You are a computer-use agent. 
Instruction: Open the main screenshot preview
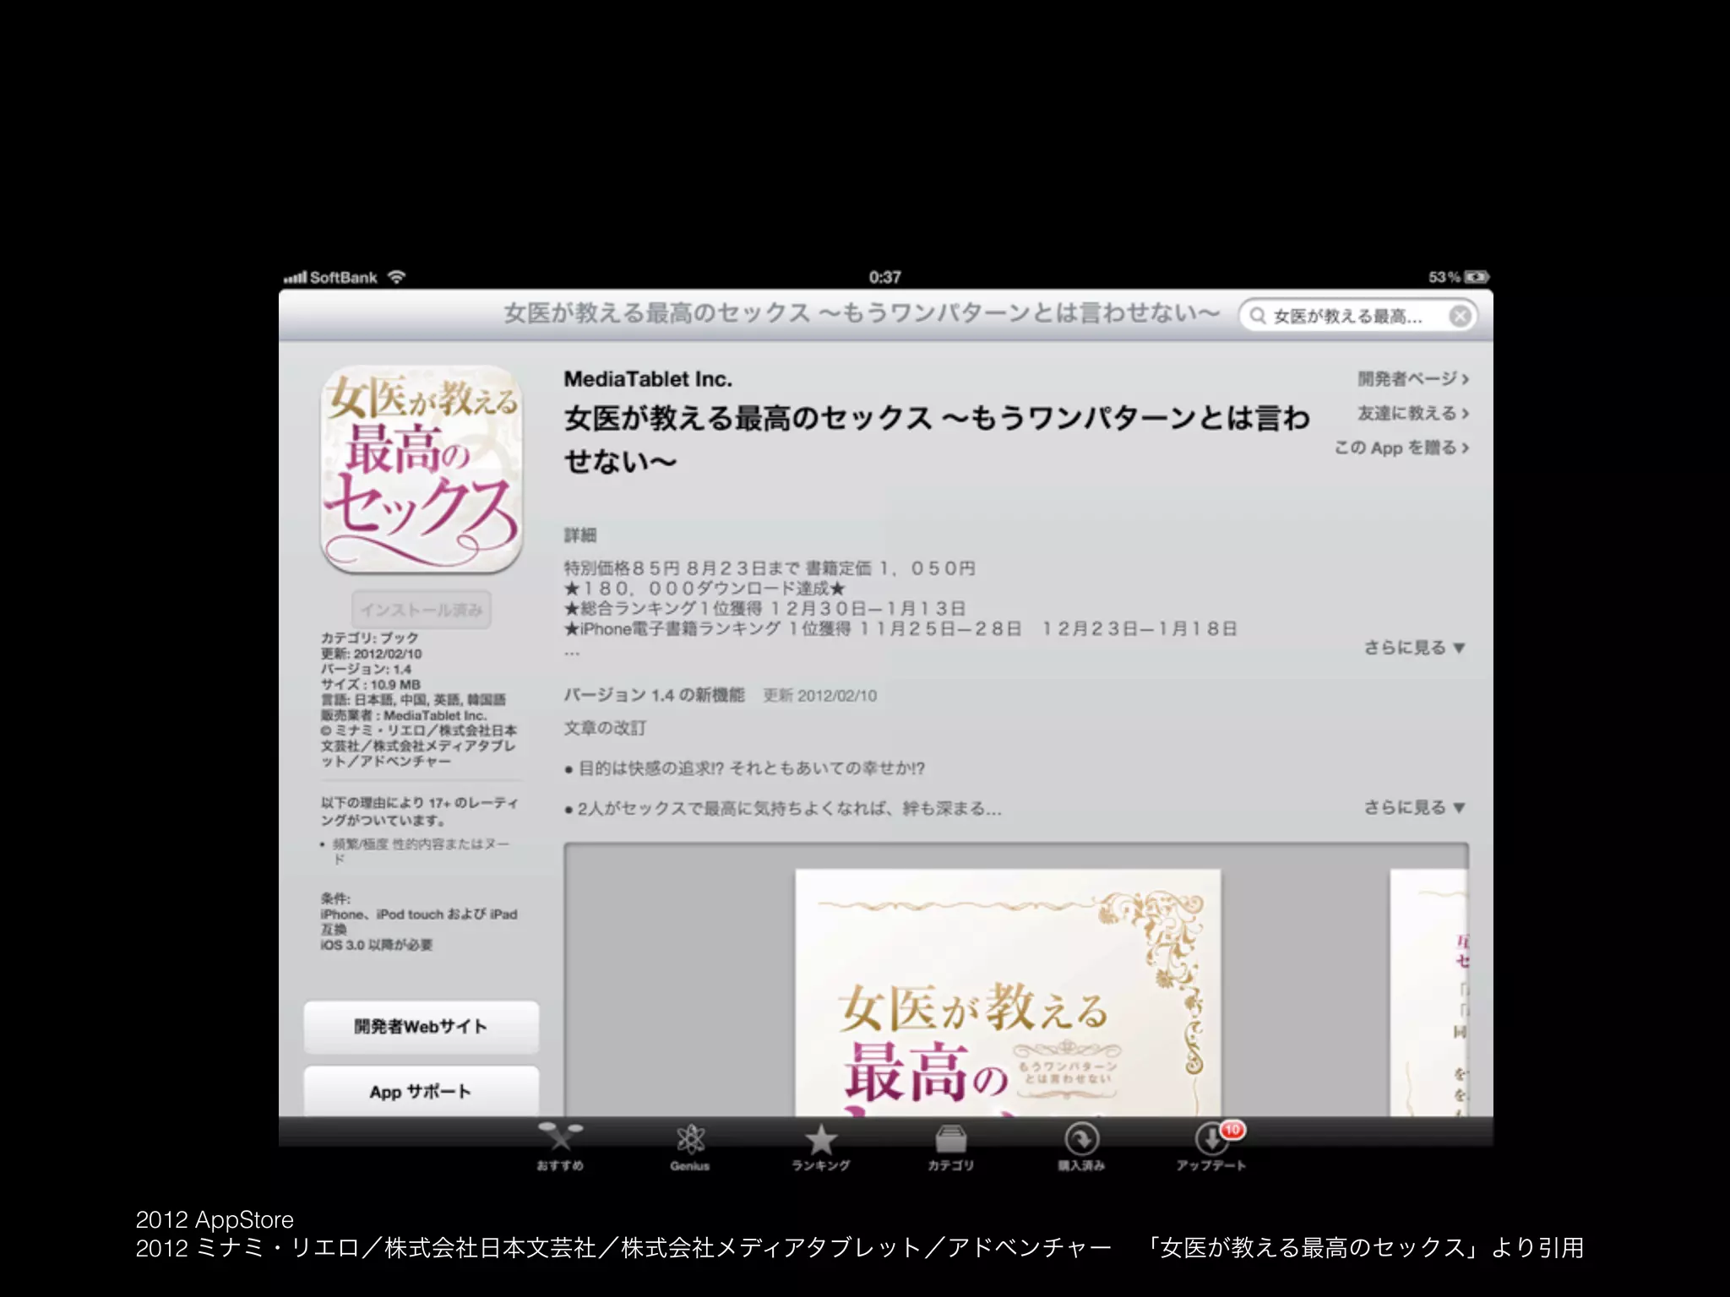tap(1008, 993)
